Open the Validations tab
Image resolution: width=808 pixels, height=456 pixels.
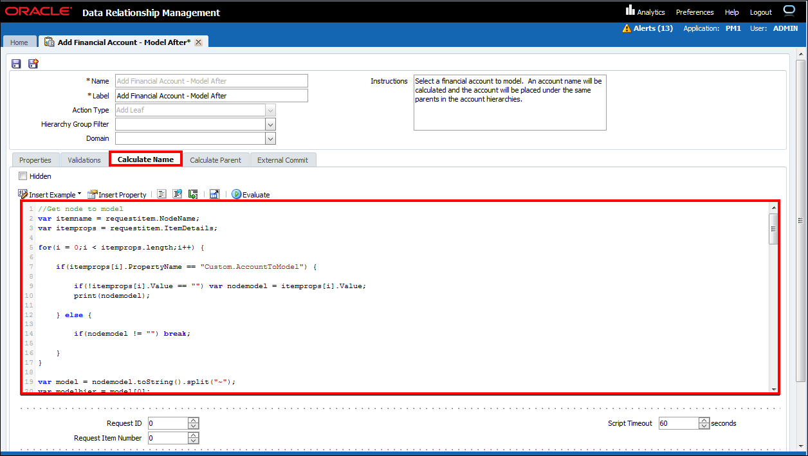(x=84, y=160)
